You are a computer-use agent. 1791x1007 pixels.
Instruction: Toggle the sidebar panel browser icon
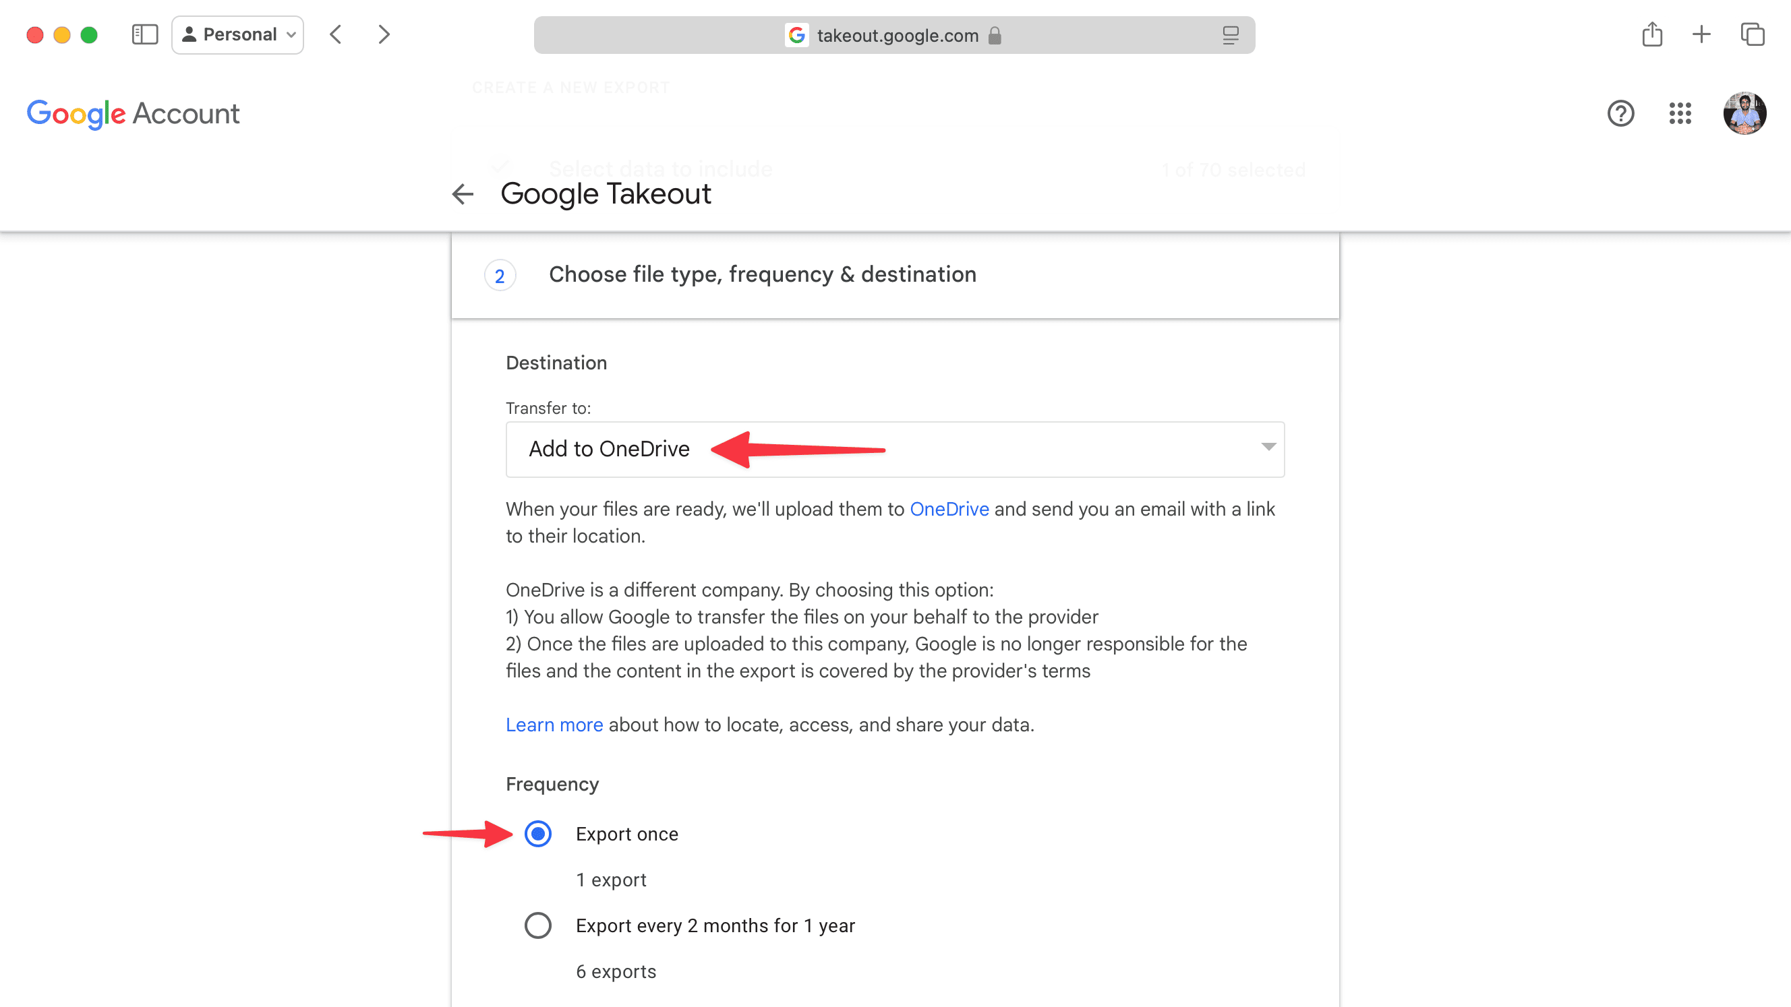pyautogui.click(x=145, y=33)
